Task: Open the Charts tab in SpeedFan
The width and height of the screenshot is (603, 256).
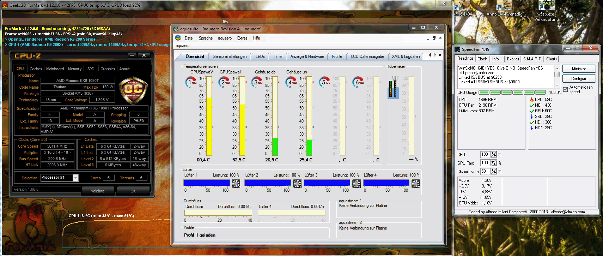Action: click(552, 59)
